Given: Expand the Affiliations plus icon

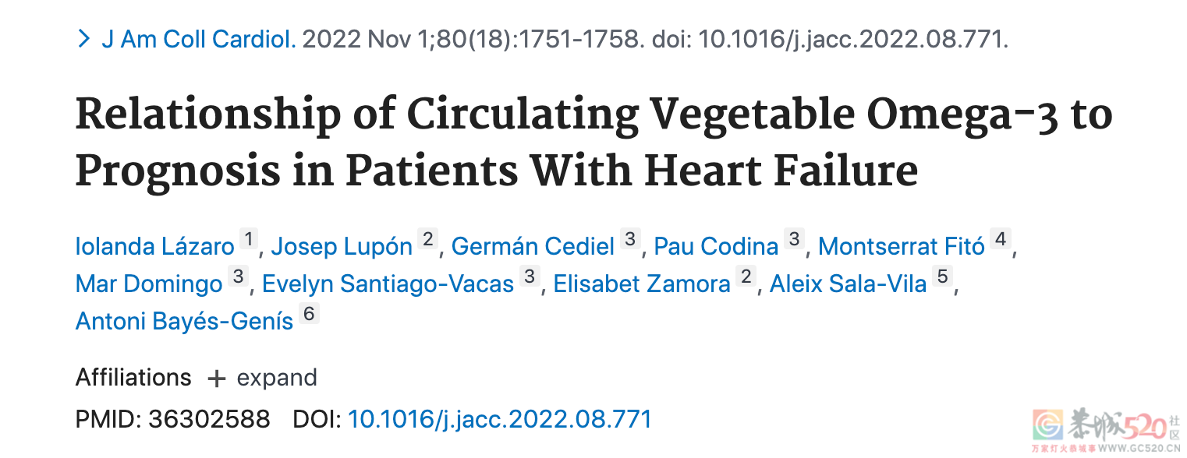Looking at the screenshot, I should [x=216, y=379].
